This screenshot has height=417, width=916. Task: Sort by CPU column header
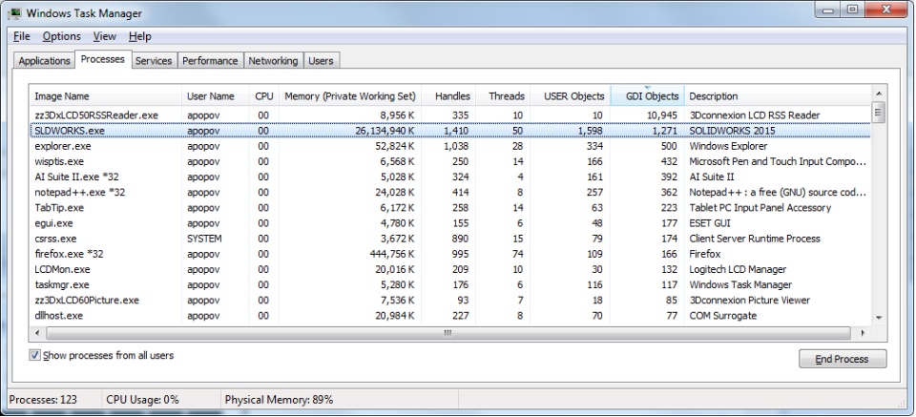tap(264, 96)
